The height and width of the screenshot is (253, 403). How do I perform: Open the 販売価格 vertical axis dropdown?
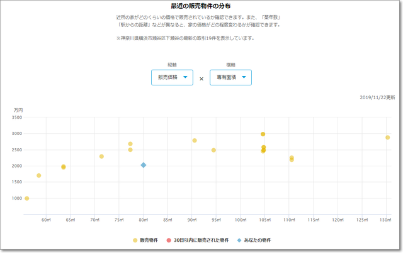[172, 78]
